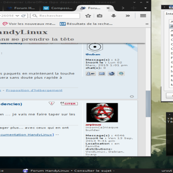Grab the page's vertical scrollbar thumb
The image size is (173, 173).
148,104
